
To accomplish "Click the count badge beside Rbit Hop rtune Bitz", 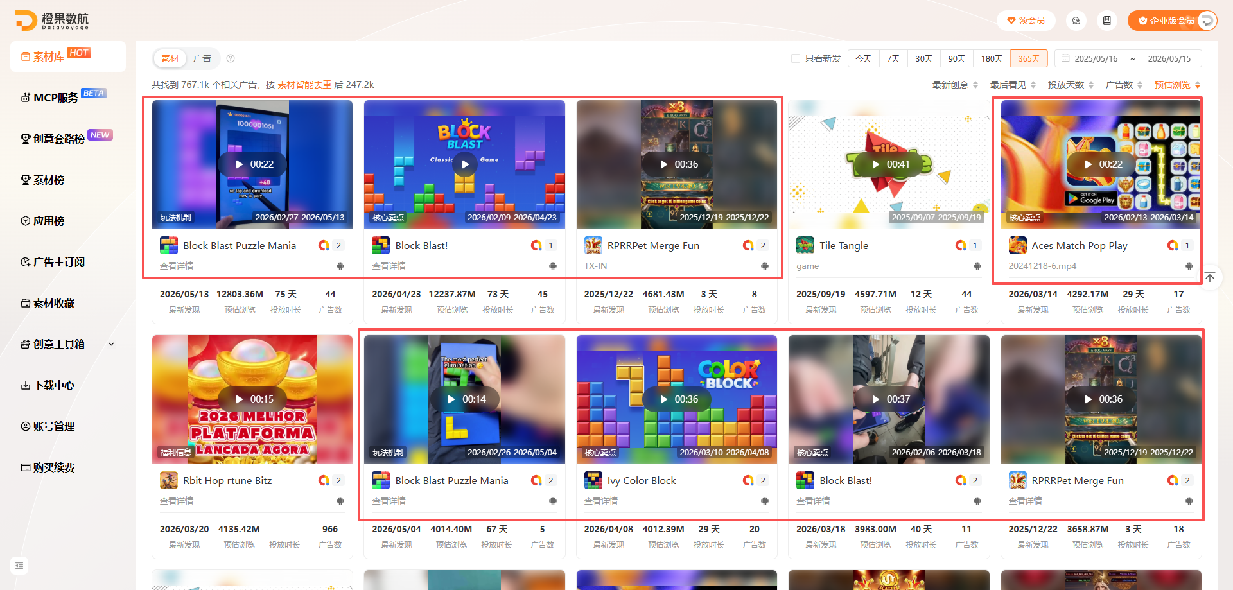I will [x=338, y=480].
